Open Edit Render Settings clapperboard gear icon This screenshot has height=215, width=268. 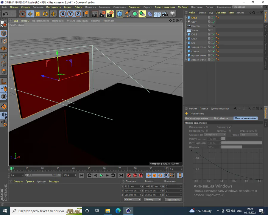tap(110, 14)
